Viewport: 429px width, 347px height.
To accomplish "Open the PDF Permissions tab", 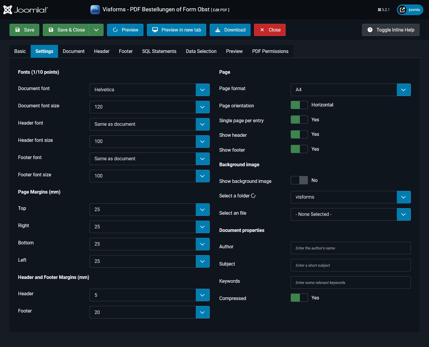I will tap(270, 51).
